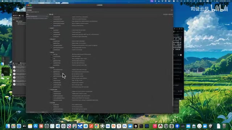Toggle the first checkbox under VALIDATION section
The width and height of the screenshot is (232, 130).
click(x=51, y=91)
